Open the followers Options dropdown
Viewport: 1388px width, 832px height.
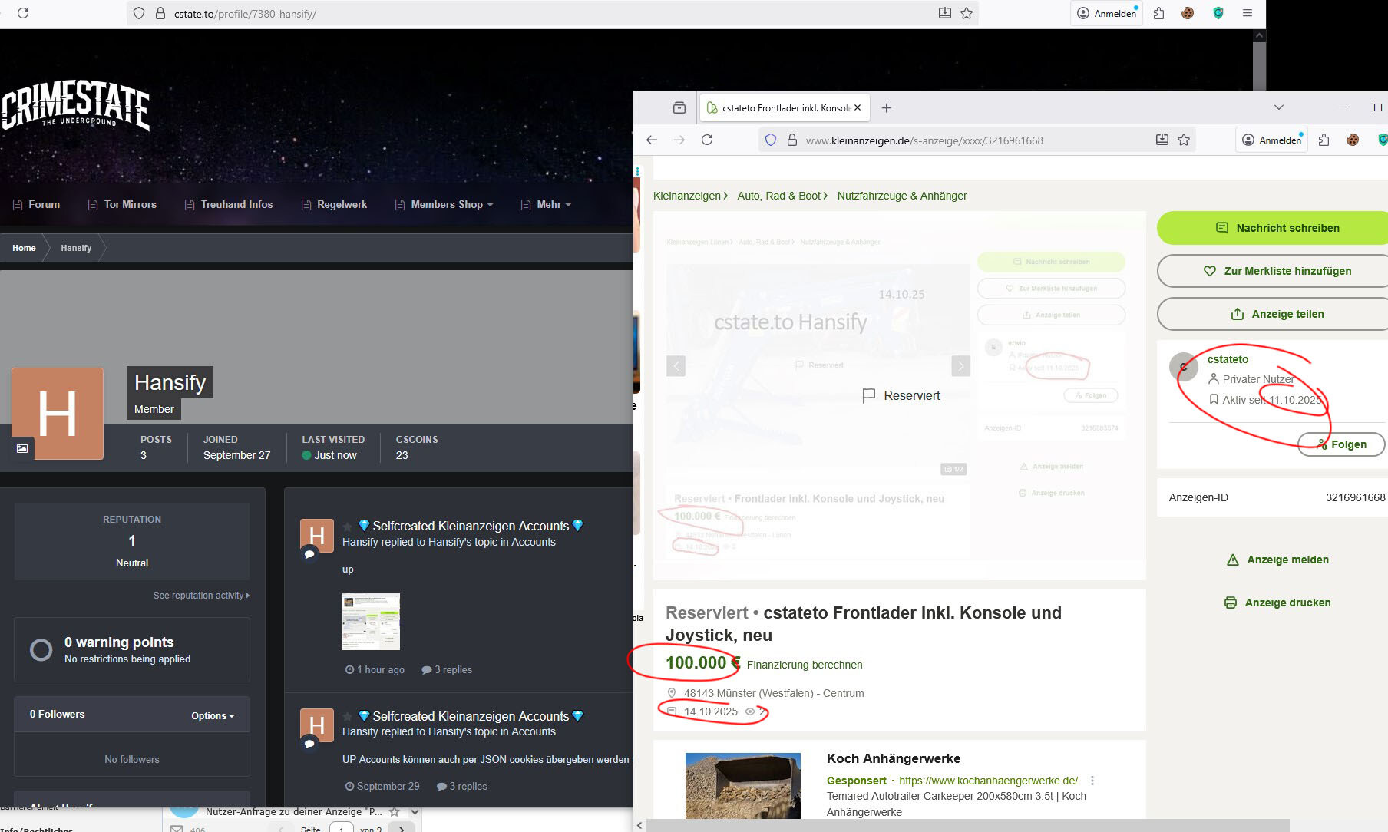click(x=213, y=715)
